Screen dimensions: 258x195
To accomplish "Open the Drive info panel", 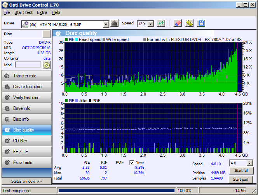I will 27,108.
